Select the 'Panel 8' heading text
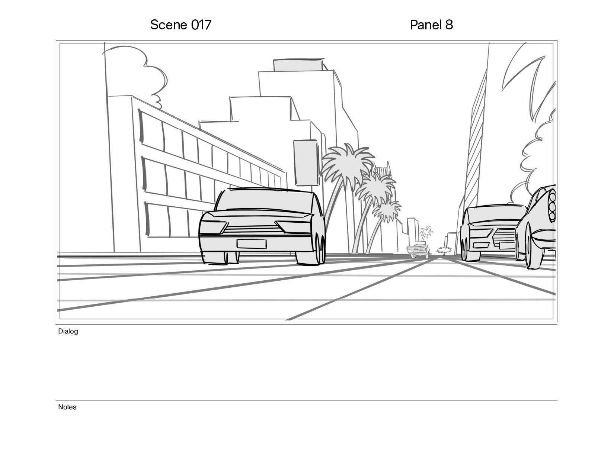 tap(431, 25)
